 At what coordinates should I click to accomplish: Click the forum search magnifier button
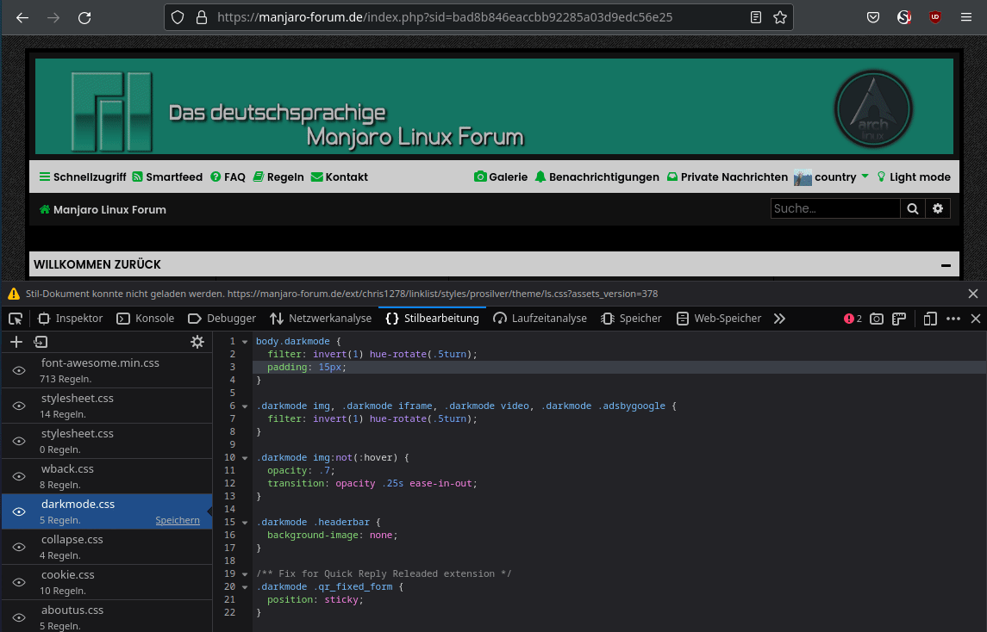[x=912, y=208]
